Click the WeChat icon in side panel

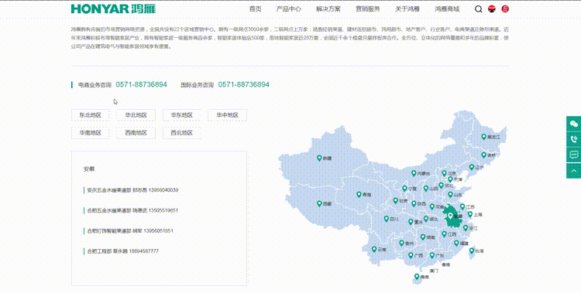tap(573, 124)
